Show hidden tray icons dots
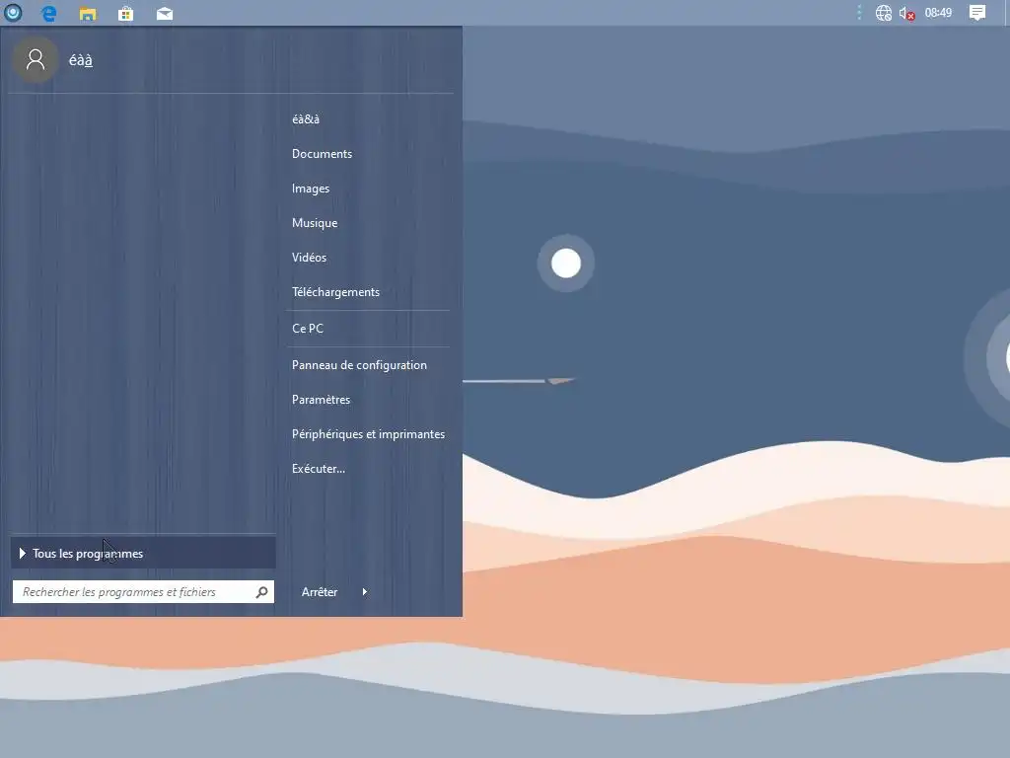The width and height of the screenshot is (1010, 758). pos(859,12)
